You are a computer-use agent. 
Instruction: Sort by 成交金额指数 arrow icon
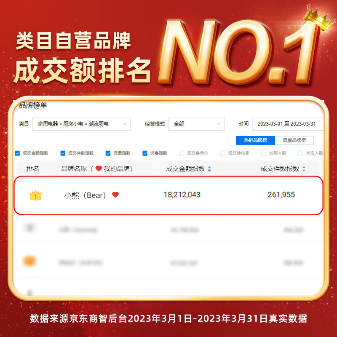click(x=209, y=169)
